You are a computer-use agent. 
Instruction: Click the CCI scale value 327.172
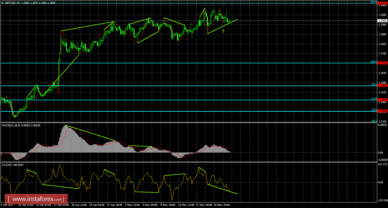[x=382, y=164]
